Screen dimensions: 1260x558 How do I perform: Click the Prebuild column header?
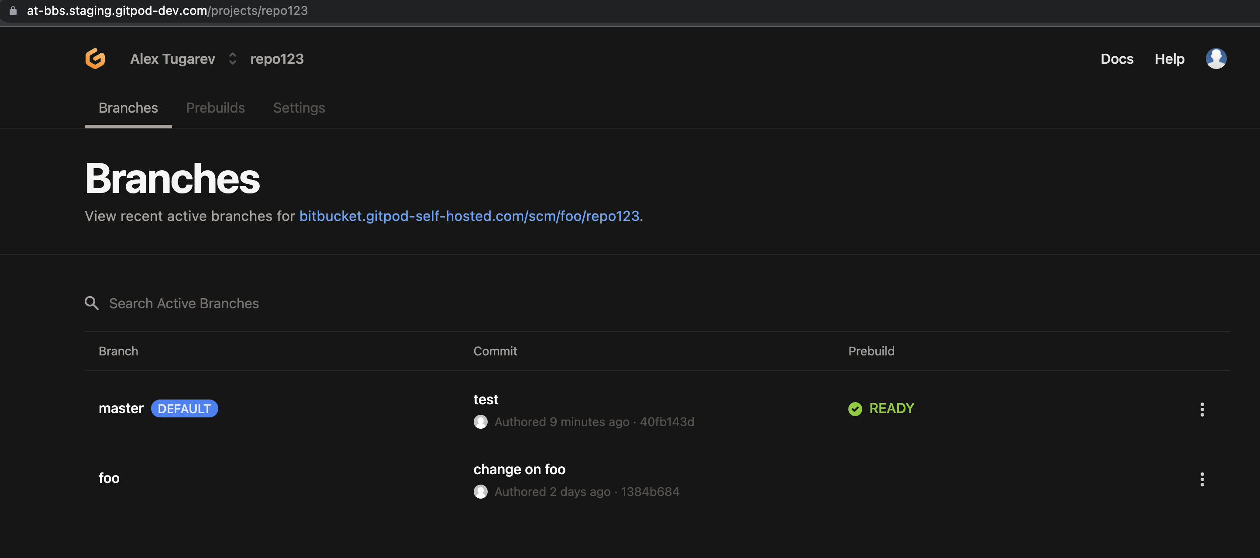[x=871, y=351]
